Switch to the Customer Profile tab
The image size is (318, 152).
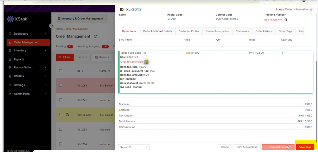click(188, 31)
